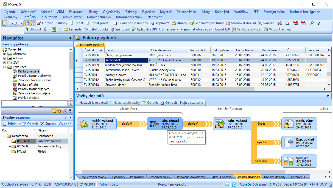Click Kopírovat copy toolbar button
This screenshot has width=333, height=188.
click(160, 23)
